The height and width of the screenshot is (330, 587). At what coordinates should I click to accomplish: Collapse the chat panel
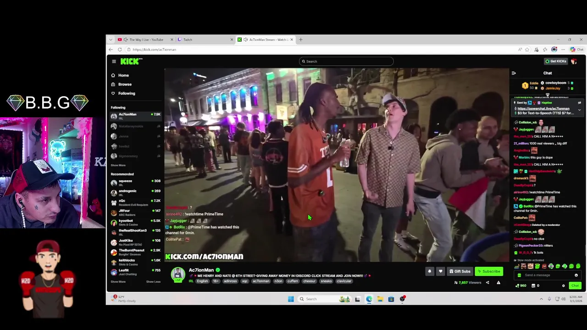point(514,73)
